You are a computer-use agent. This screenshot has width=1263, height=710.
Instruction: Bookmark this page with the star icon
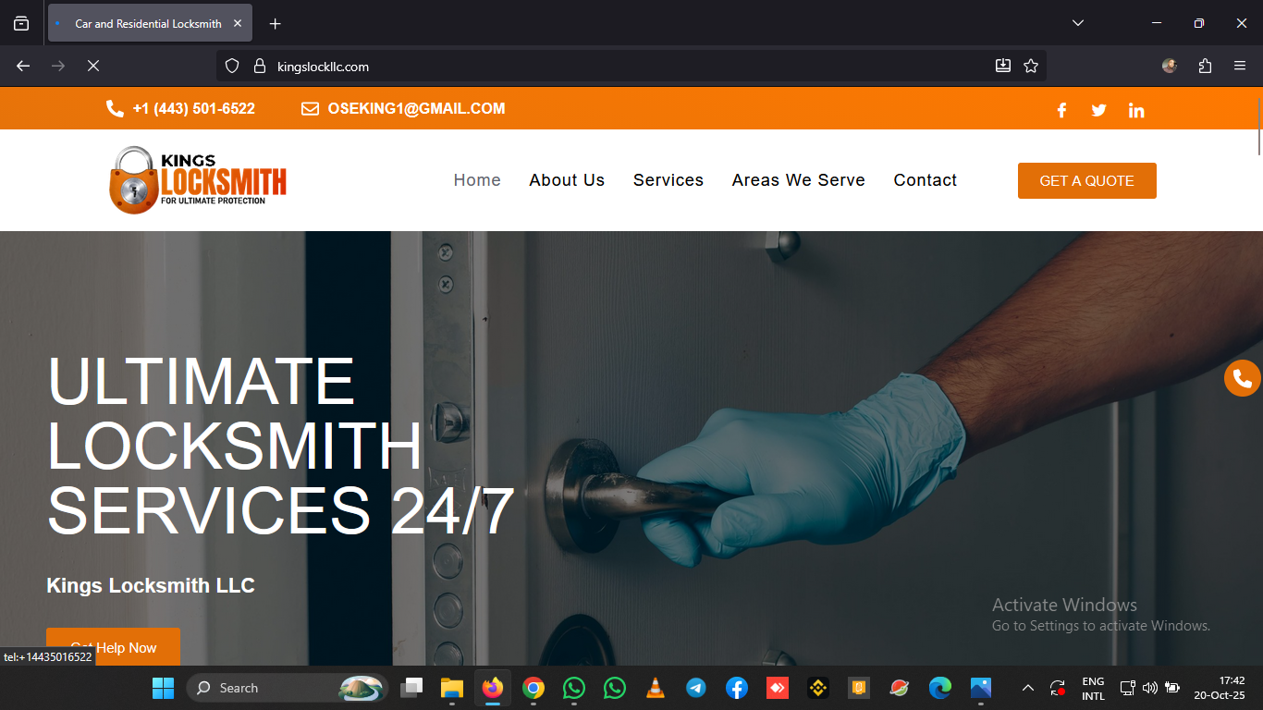1031,66
